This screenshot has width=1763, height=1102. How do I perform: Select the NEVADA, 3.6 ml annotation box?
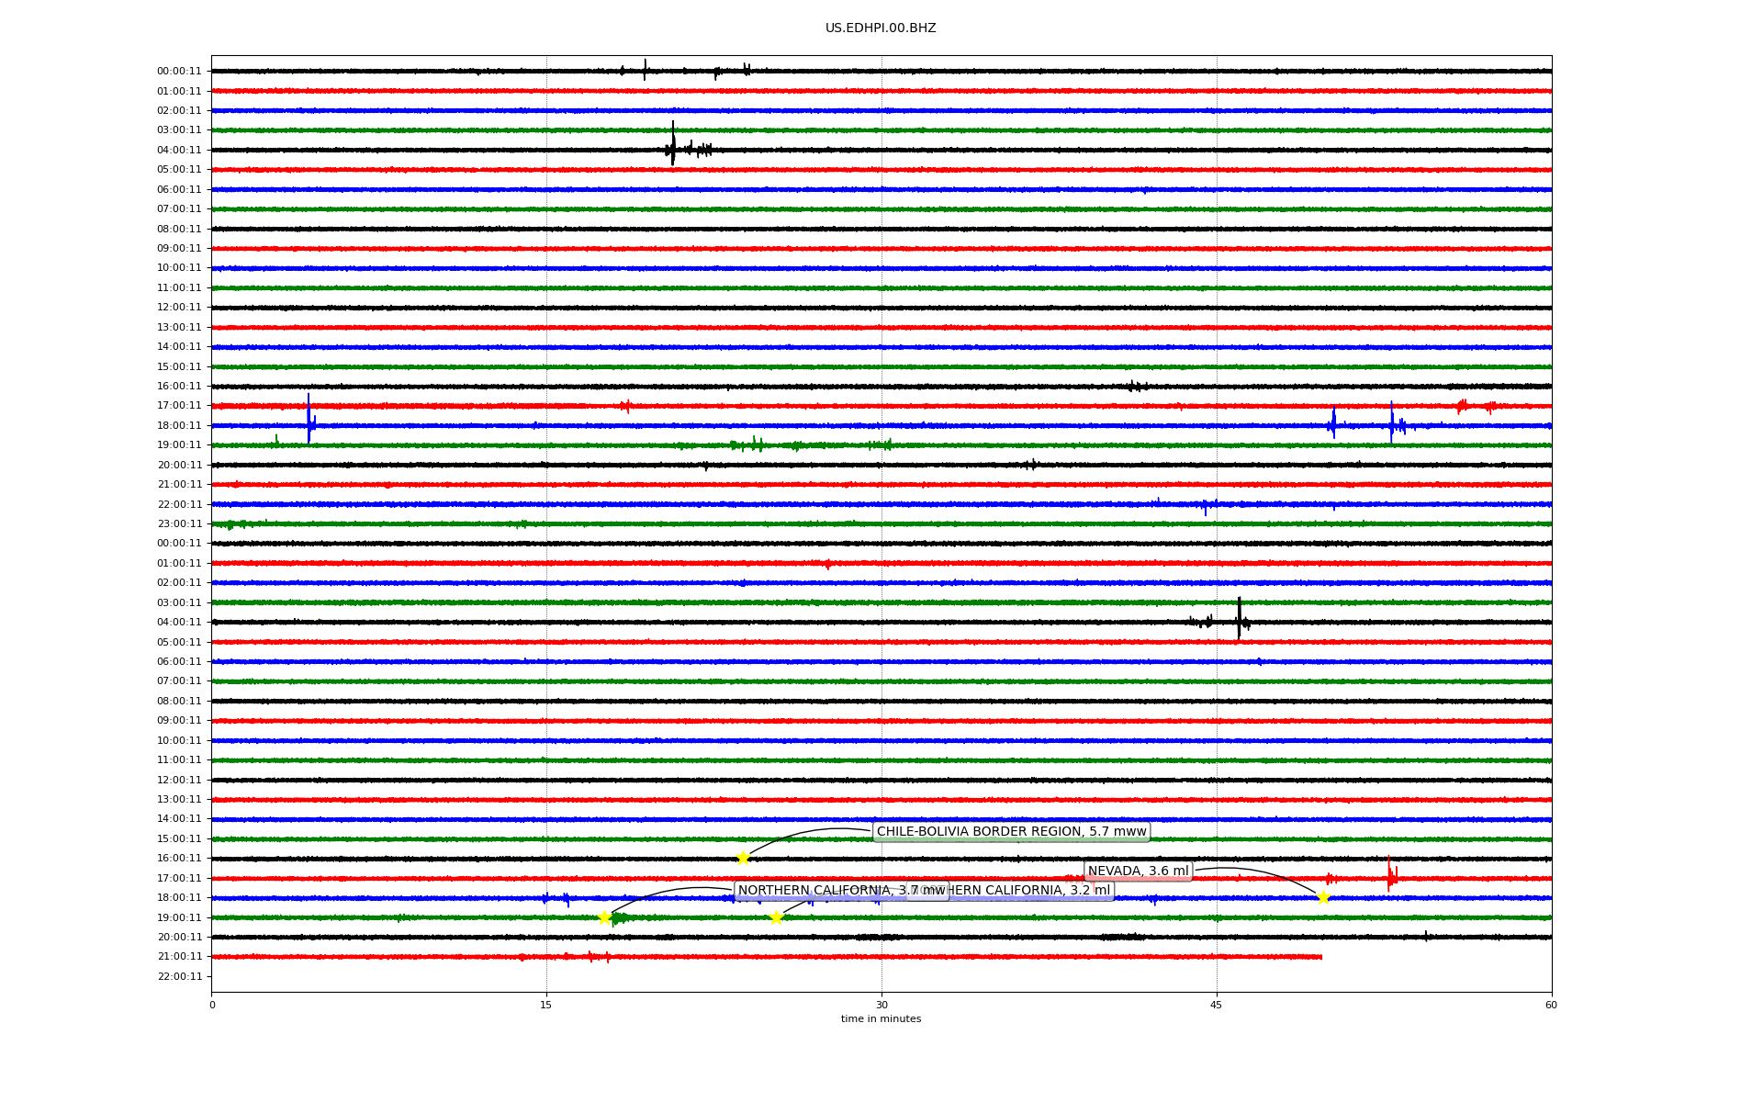[1138, 871]
